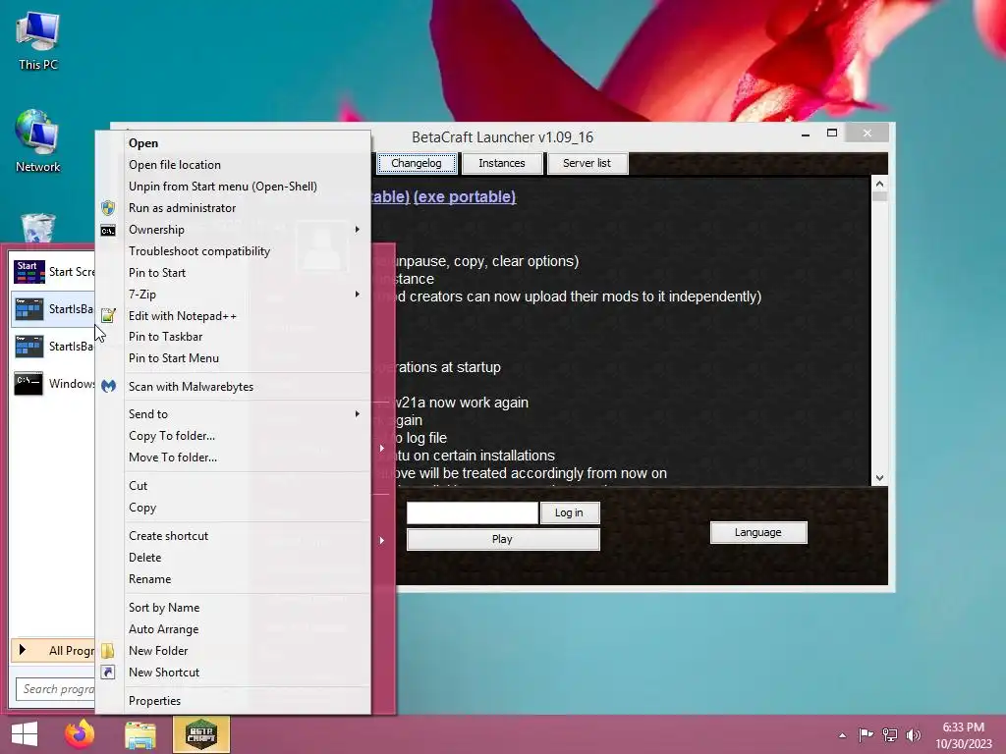Click the Play button

click(x=502, y=539)
